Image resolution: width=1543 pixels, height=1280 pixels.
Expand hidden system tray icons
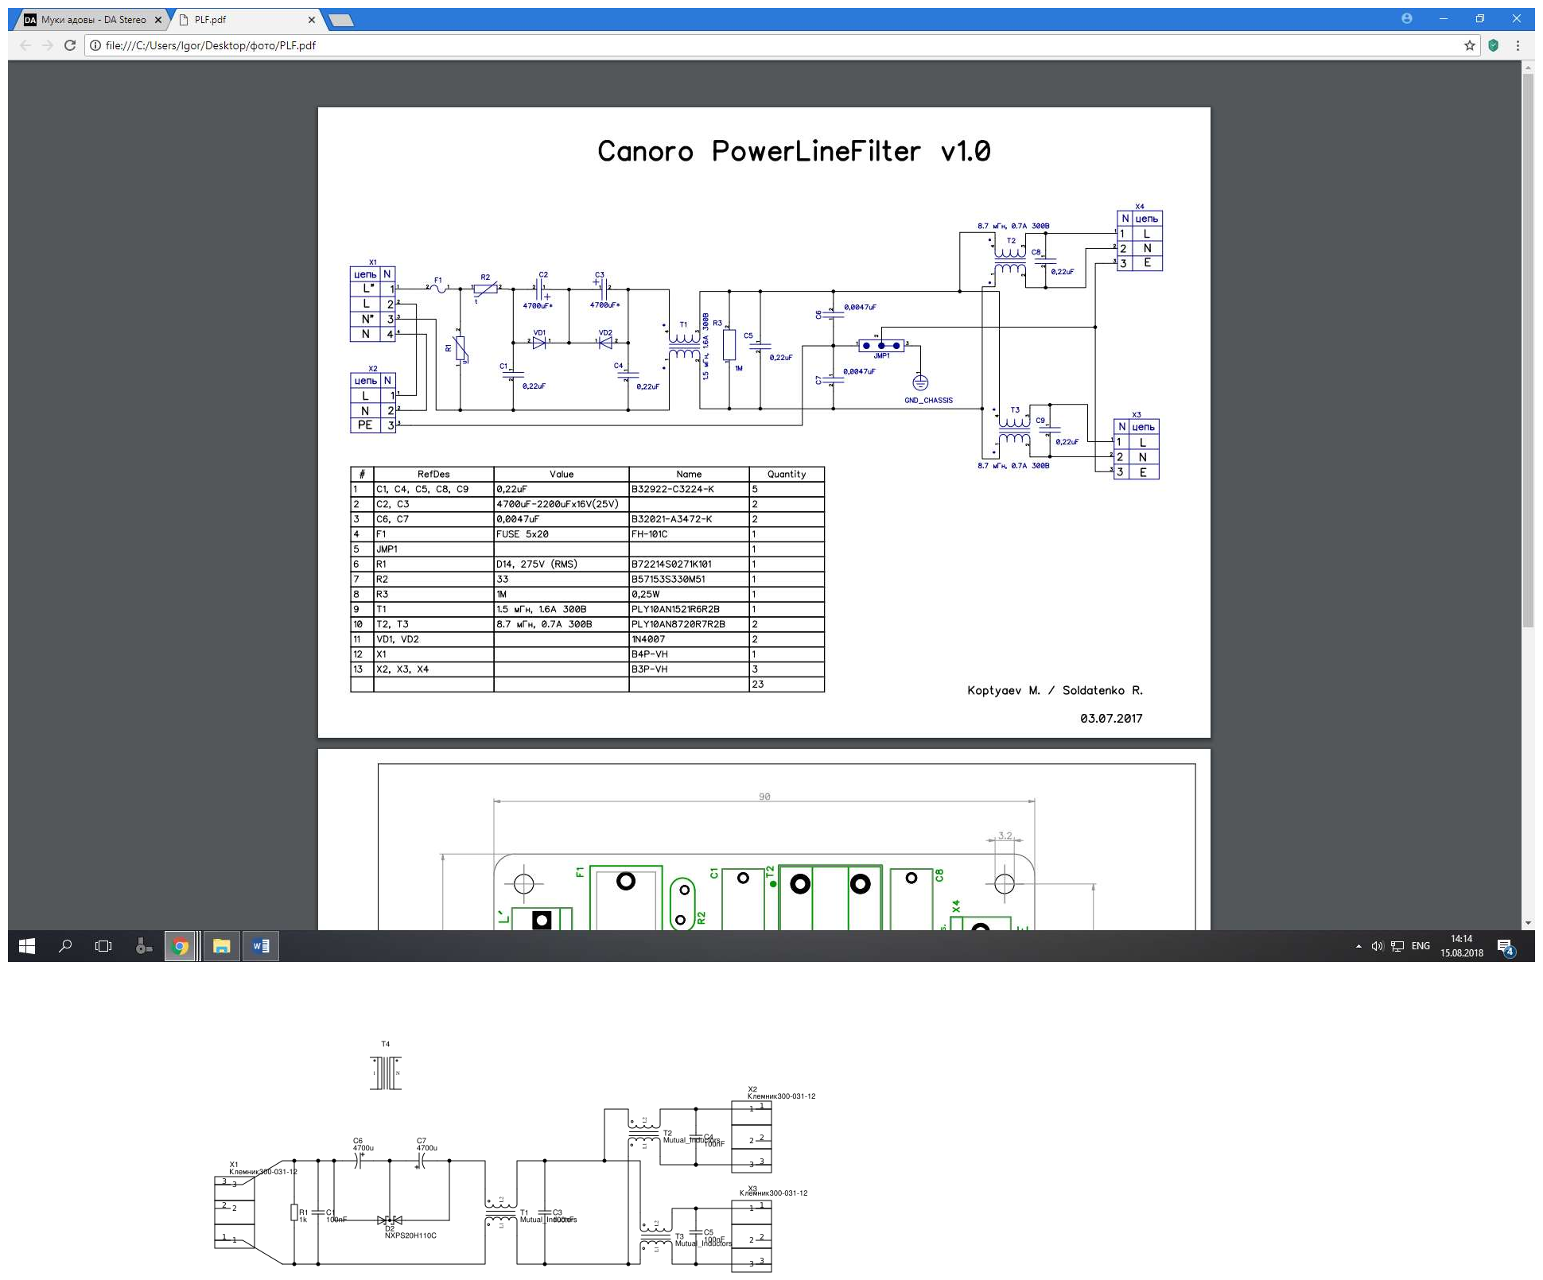pos(1358,946)
